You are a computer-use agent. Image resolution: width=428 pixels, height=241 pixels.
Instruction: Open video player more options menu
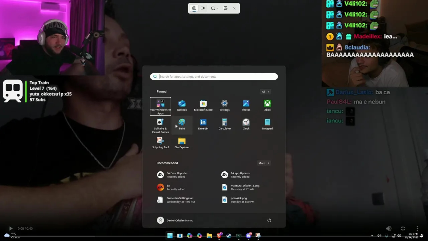coord(417,228)
